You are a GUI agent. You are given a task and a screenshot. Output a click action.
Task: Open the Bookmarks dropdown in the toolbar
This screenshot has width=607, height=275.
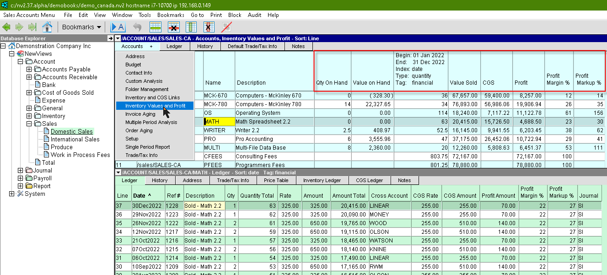click(x=81, y=27)
